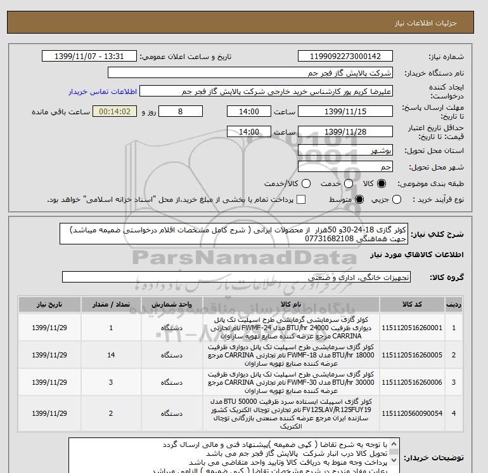
Task: Click the تاریخ نیاز column header
Action: [49, 304]
